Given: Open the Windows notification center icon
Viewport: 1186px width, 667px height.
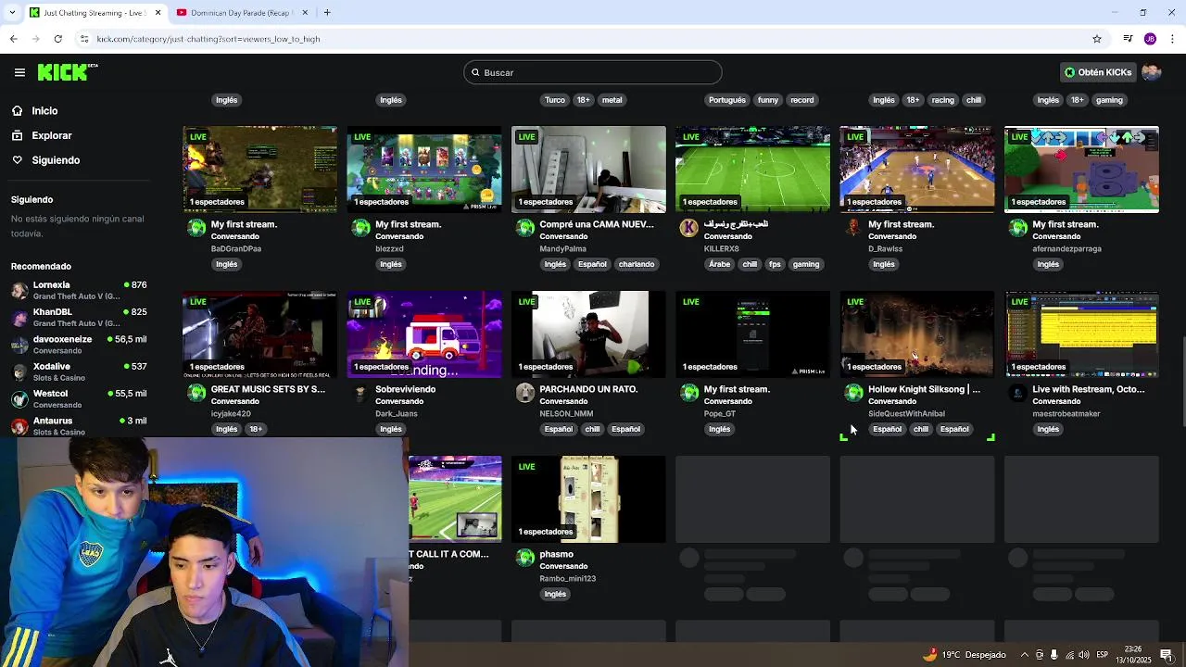Looking at the screenshot, I should click(1167, 654).
